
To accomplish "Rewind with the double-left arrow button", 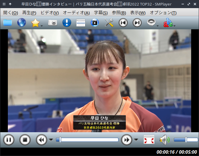I will point(42,140).
